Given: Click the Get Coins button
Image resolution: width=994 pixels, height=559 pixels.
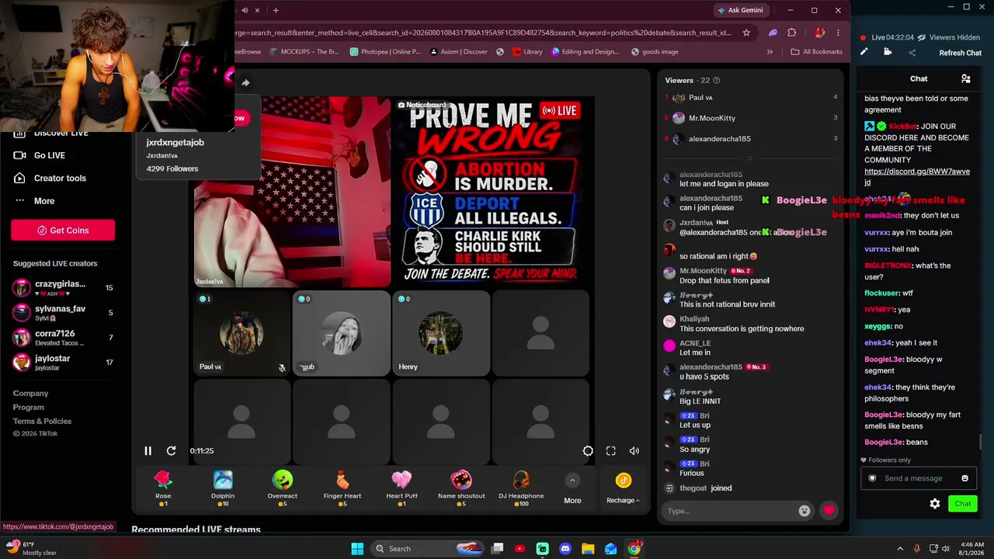Looking at the screenshot, I should point(63,231).
